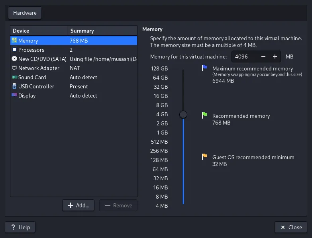Image resolution: width=312 pixels, height=238 pixels.
Task: Click the Display device icon
Action: (14, 96)
